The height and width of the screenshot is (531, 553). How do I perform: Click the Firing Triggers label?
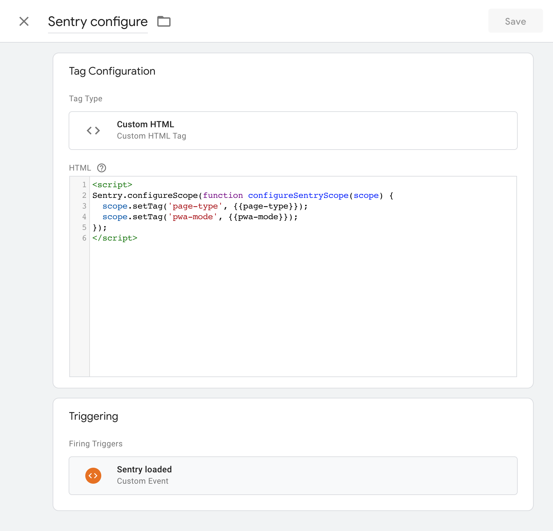(x=96, y=444)
